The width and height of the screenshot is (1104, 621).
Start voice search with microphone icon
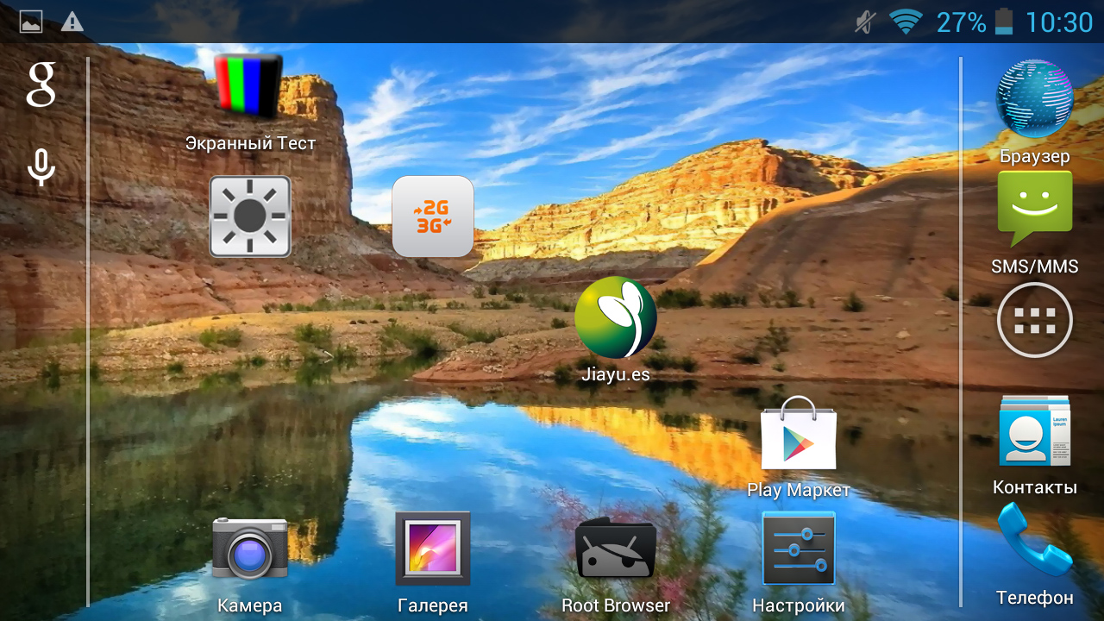[x=41, y=167]
